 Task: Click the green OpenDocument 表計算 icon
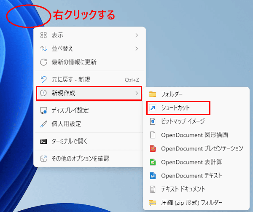[153, 162]
